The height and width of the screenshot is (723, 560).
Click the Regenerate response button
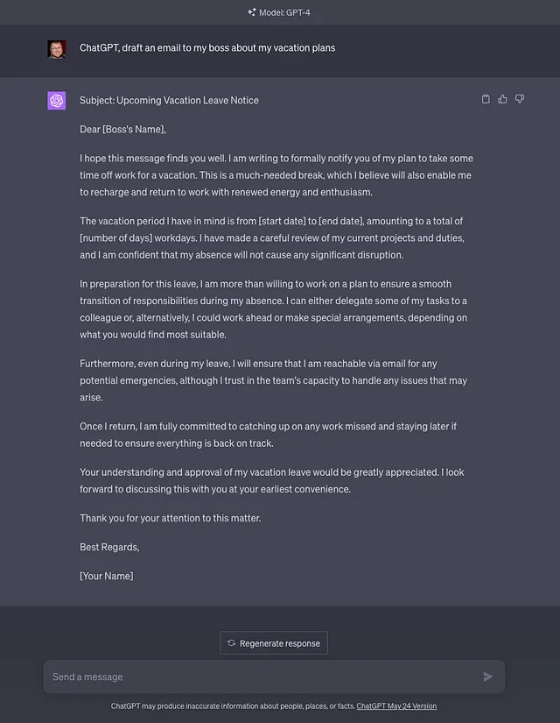point(274,642)
